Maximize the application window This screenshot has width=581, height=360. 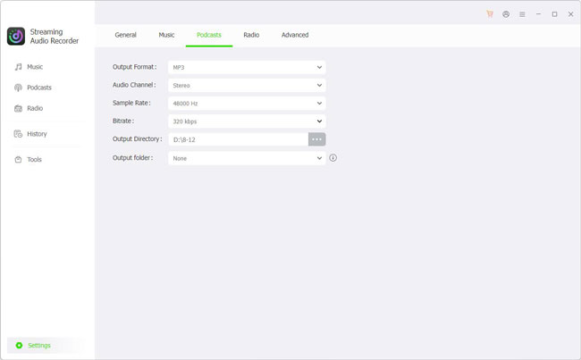tap(555, 14)
